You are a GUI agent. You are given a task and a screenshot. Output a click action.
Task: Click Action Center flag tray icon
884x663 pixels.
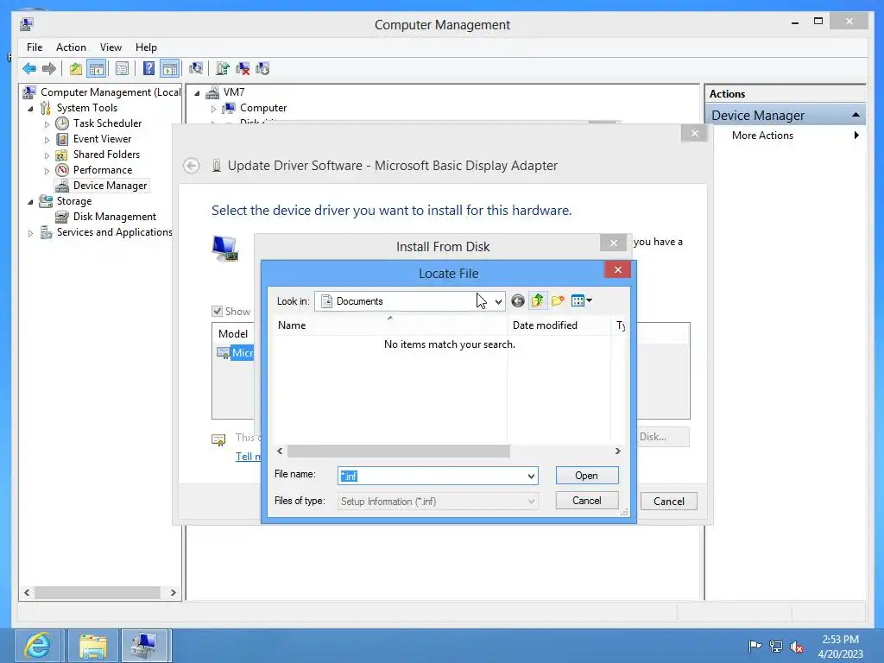pos(755,647)
